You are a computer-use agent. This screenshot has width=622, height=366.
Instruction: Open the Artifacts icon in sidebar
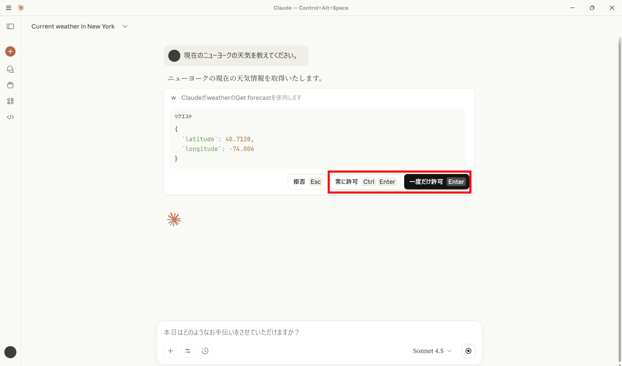click(x=10, y=101)
